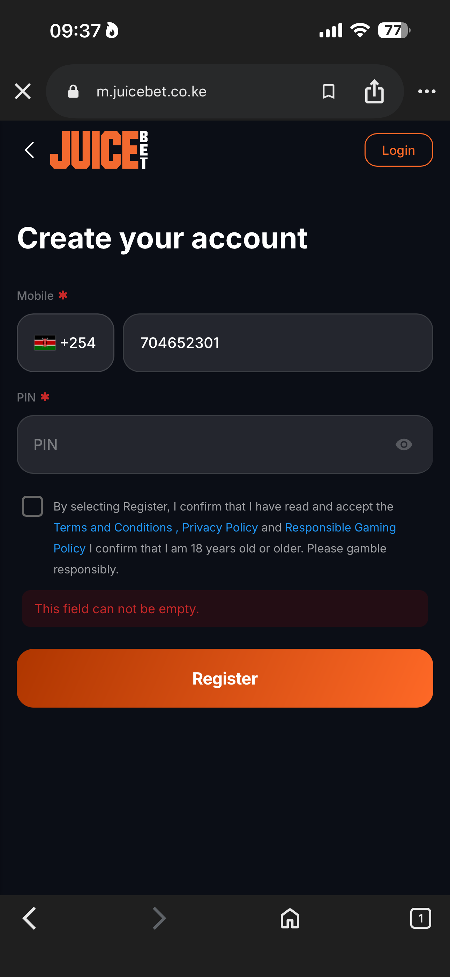Go back using JuiceBet header arrow
Image resolution: width=450 pixels, height=977 pixels.
[30, 150]
